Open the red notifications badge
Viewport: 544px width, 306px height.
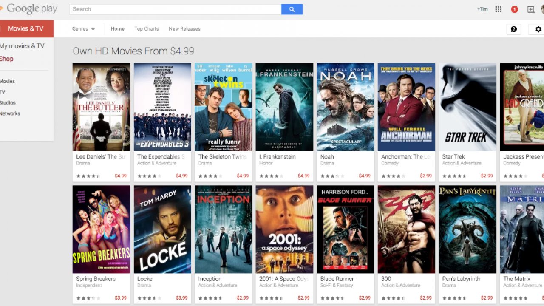click(514, 9)
